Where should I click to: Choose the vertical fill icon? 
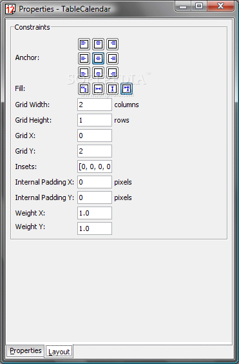[x=113, y=88]
